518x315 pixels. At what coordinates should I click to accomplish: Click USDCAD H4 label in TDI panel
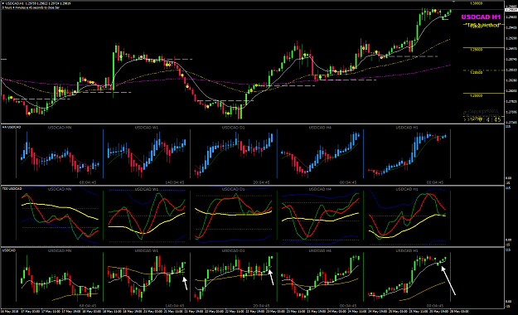[320, 189]
